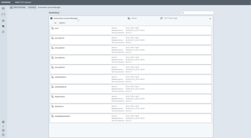251x138 pixels.
Task: Collapse the sidebar with the left chevron
Action: pos(3,126)
